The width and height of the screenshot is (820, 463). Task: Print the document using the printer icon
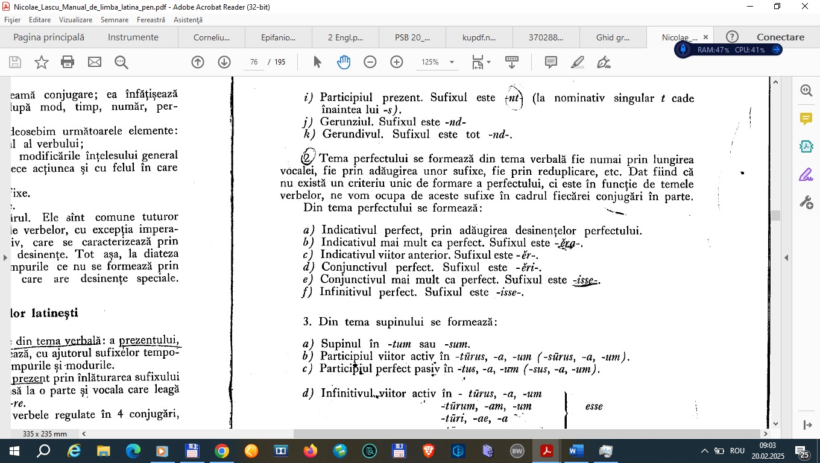[68, 62]
